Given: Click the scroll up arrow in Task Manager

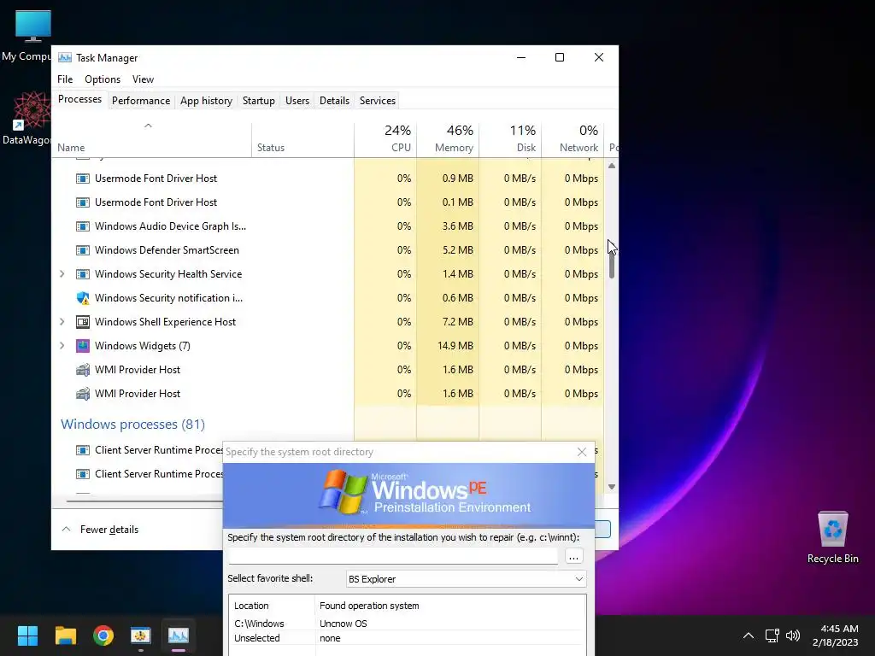Looking at the screenshot, I should click(x=612, y=166).
